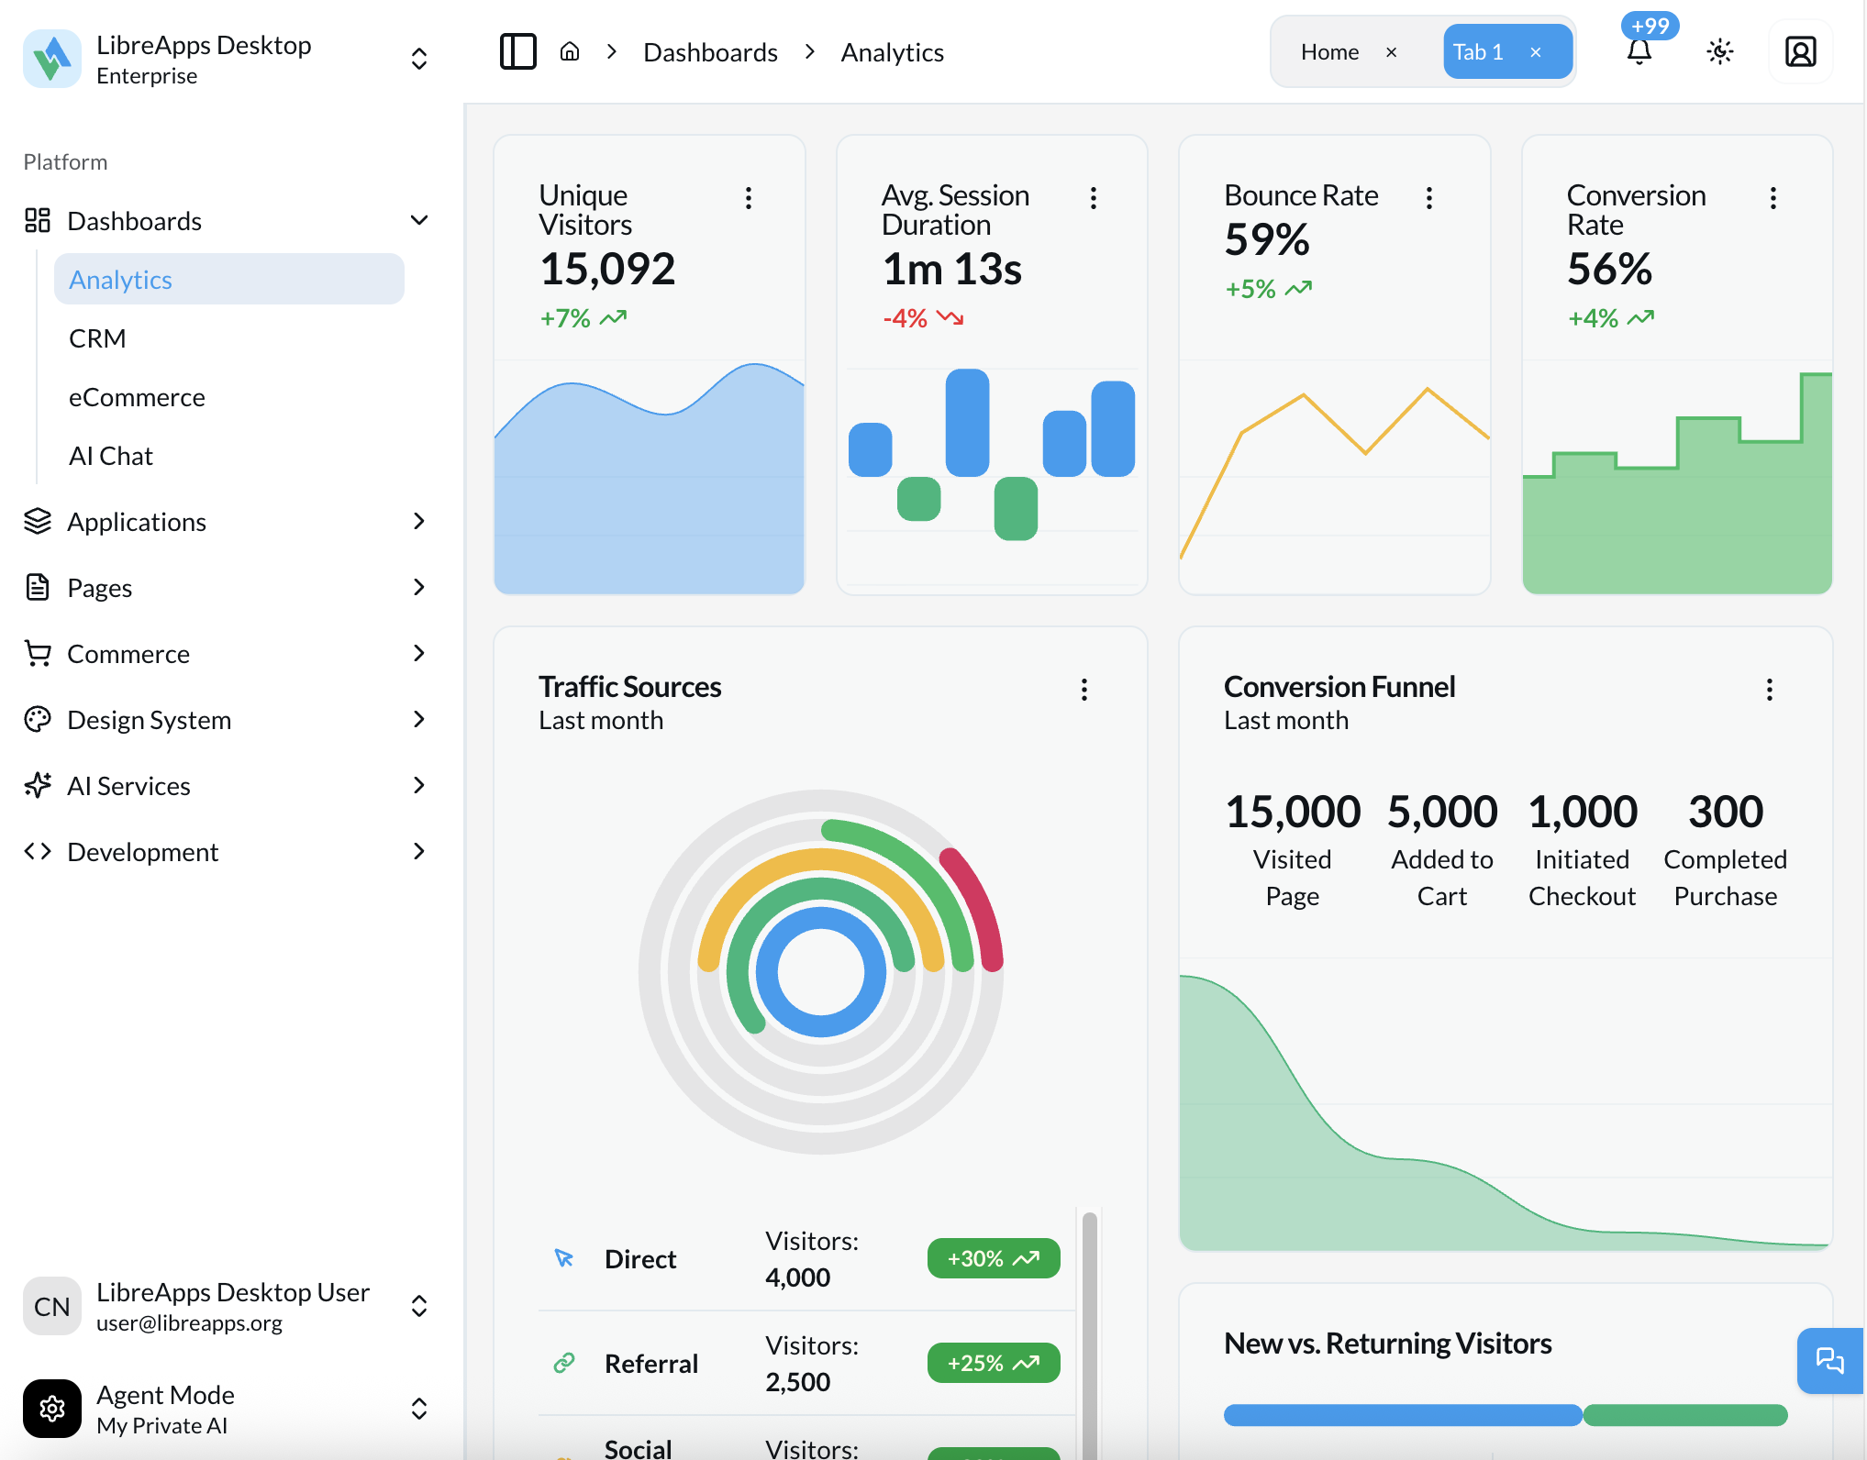1867x1460 pixels.
Task: Click the home breadcrumb icon
Action: click(570, 51)
